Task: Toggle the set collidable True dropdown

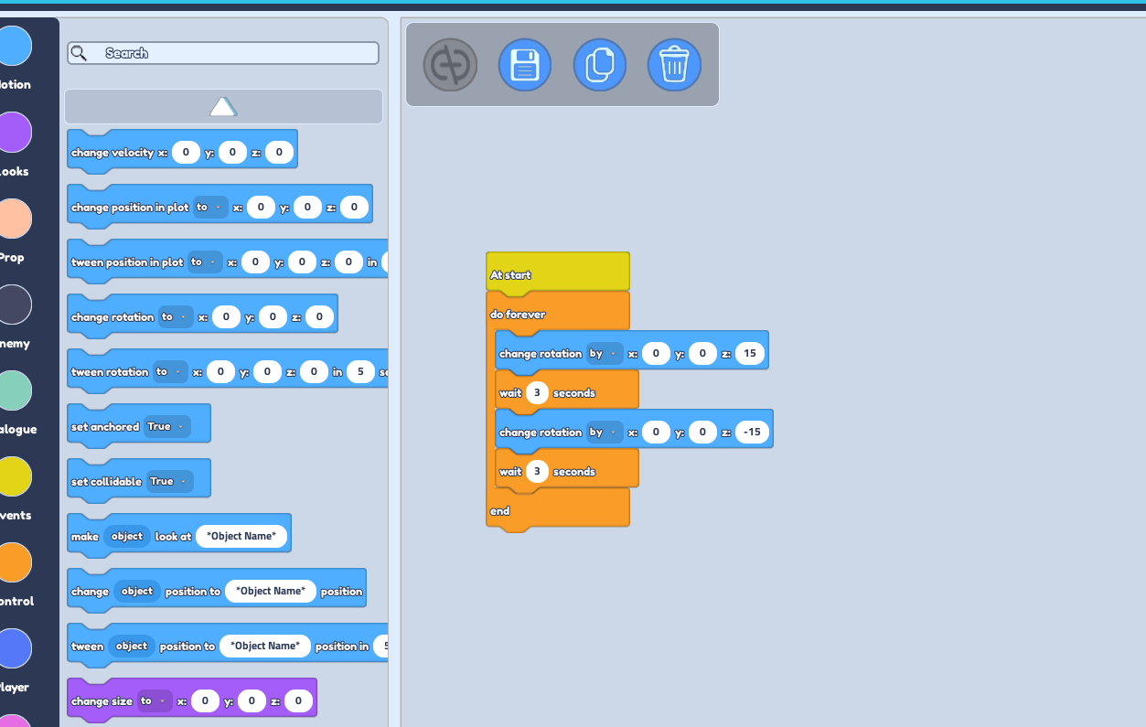Action: (170, 482)
